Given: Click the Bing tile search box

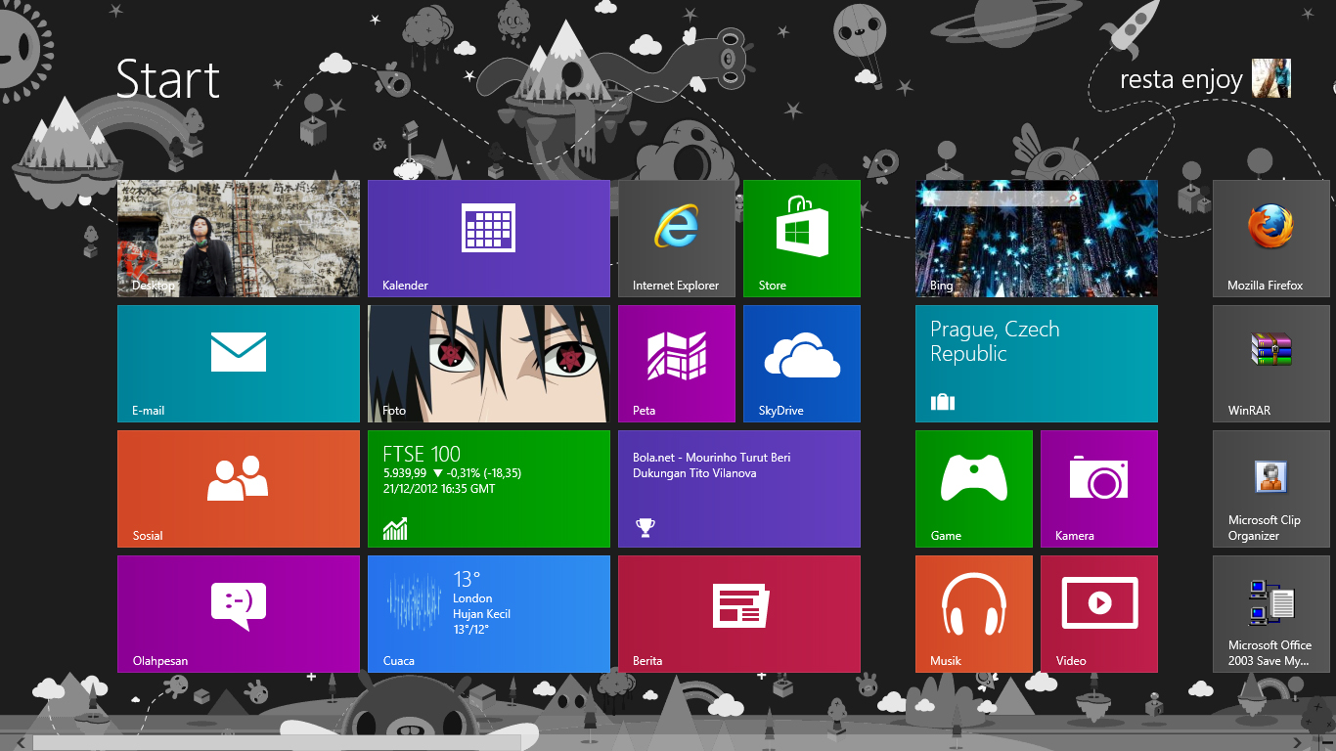Looking at the screenshot, I should [x=1002, y=198].
